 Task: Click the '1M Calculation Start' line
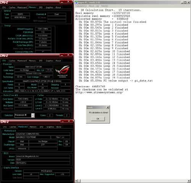[x=111, y=10]
